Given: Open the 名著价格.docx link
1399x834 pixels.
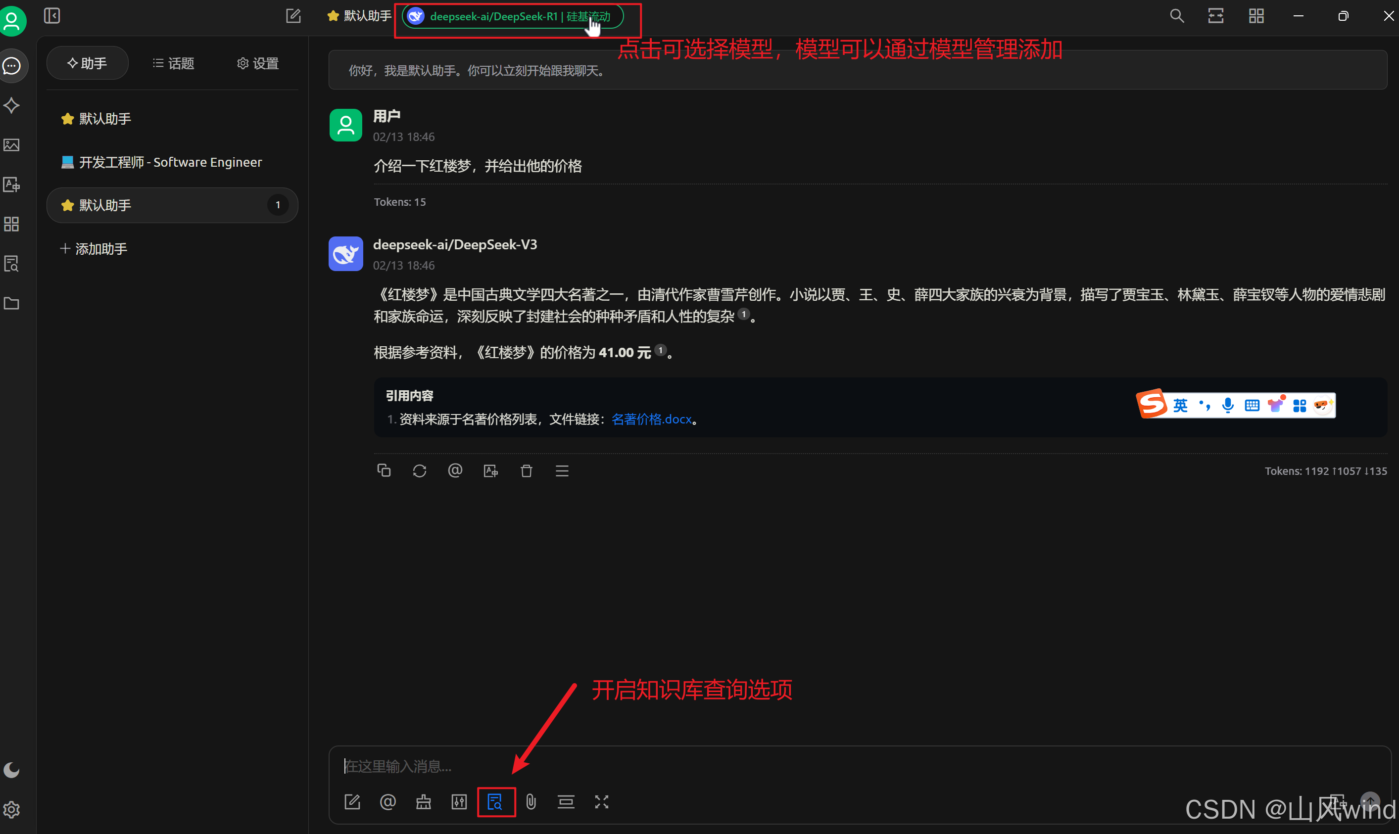Looking at the screenshot, I should tap(651, 419).
